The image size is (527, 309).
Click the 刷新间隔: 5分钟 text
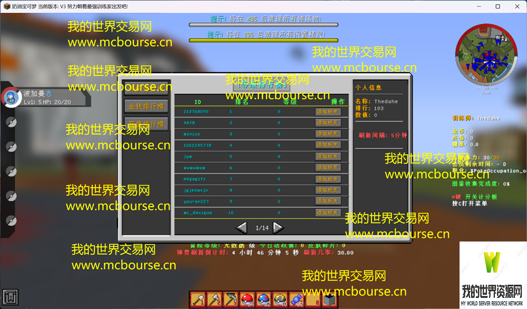tap(383, 136)
